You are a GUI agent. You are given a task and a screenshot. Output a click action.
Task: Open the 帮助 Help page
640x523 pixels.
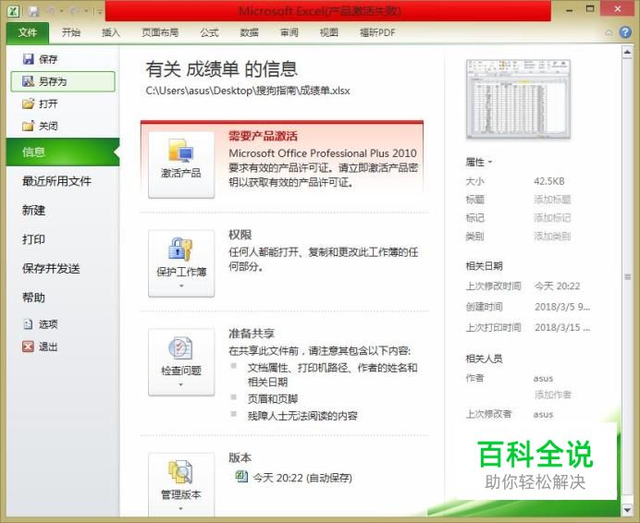tap(34, 298)
